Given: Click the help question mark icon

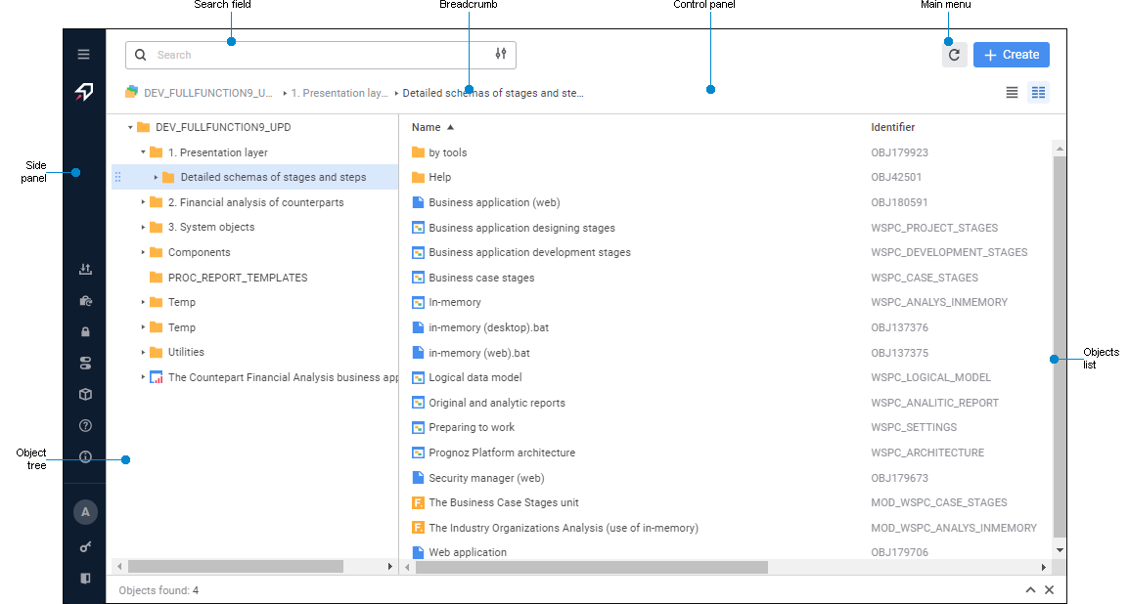Looking at the screenshot, I should point(85,425).
